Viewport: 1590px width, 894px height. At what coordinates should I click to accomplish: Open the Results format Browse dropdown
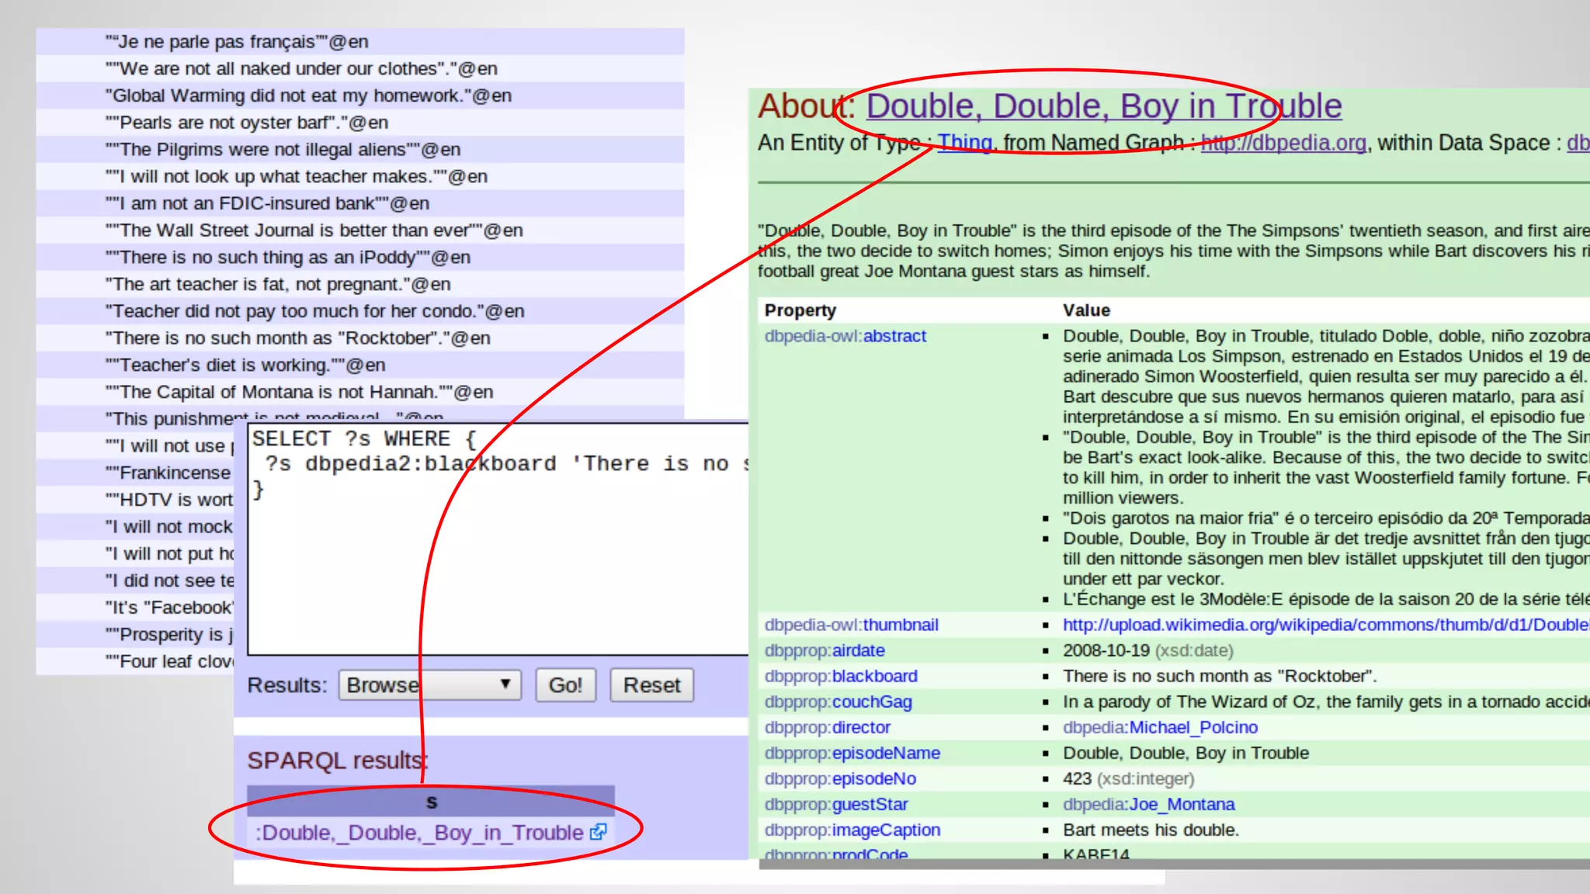pos(429,685)
